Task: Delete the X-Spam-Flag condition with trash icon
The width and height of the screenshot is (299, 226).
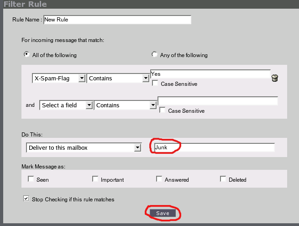Action: [275, 78]
